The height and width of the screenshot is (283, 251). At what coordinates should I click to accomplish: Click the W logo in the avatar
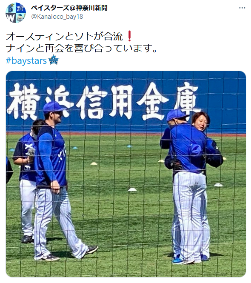coord(11,18)
